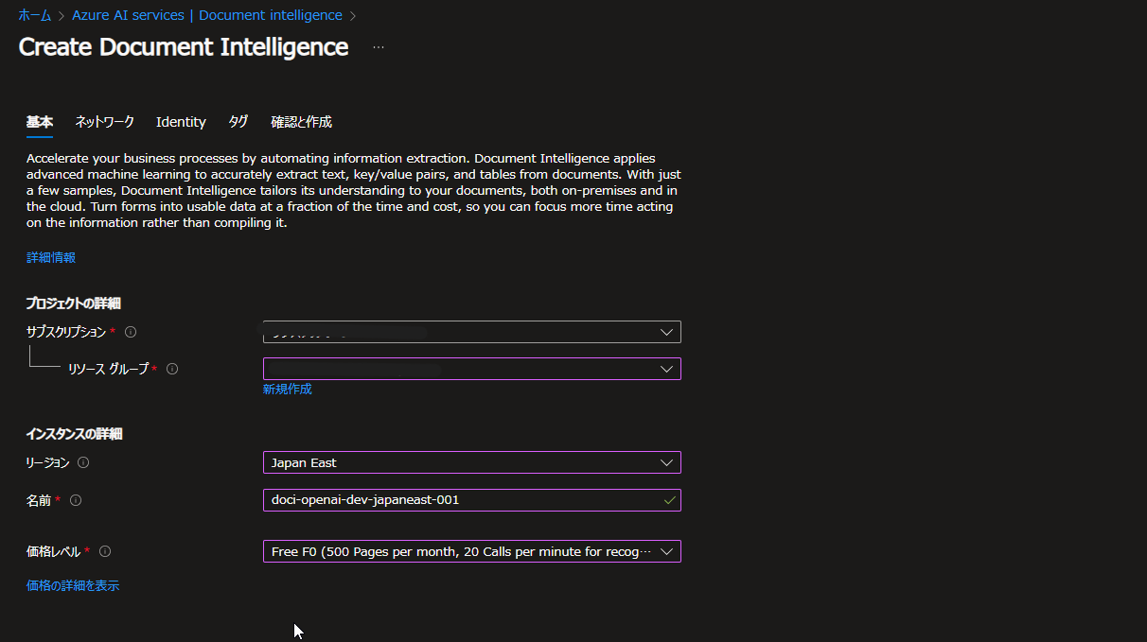Expand the サブスクリプション dropdown

[x=472, y=332]
